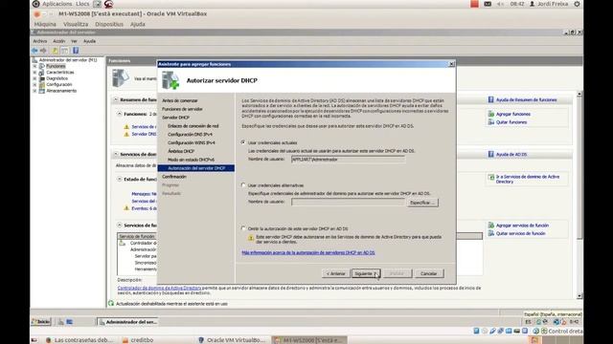Click Quitar servicios de función icon
The height and width of the screenshot is (344, 613).
click(491, 233)
